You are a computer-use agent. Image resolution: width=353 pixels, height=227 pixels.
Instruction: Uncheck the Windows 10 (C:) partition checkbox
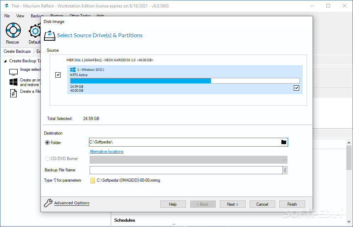[297, 88]
